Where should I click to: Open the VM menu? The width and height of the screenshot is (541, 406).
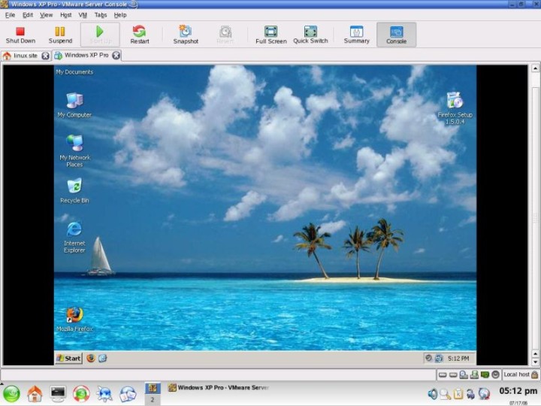(x=83, y=15)
